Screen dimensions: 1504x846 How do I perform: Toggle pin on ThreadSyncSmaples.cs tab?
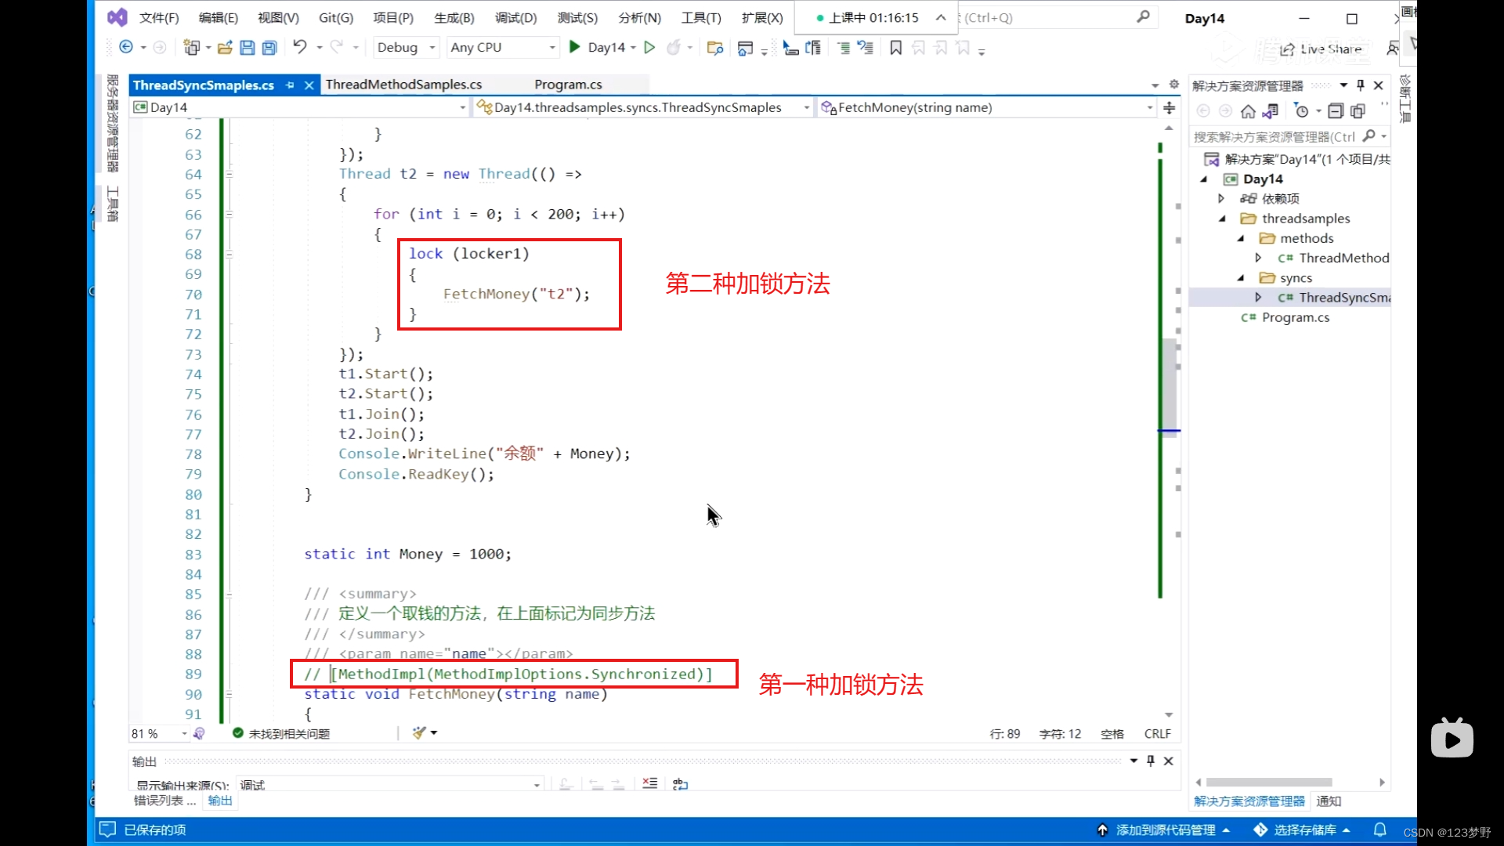(x=290, y=85)
